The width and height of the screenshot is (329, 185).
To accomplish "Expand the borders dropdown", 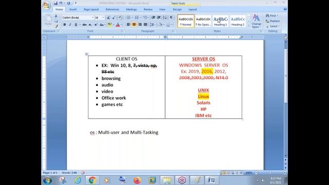I will click(172, 25).
